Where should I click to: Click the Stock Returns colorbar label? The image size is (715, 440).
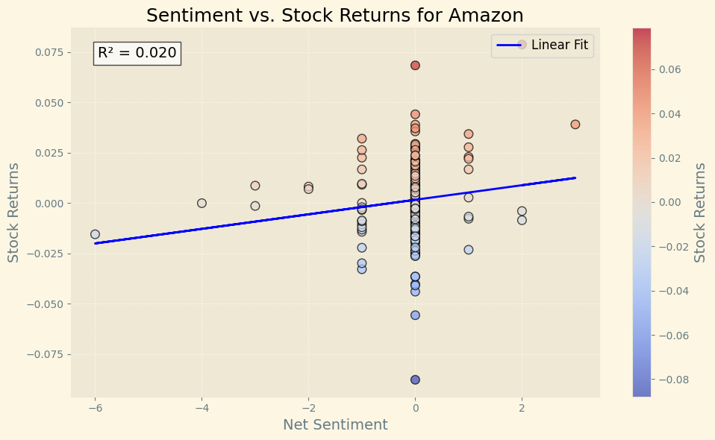click(x=699, y=213)
